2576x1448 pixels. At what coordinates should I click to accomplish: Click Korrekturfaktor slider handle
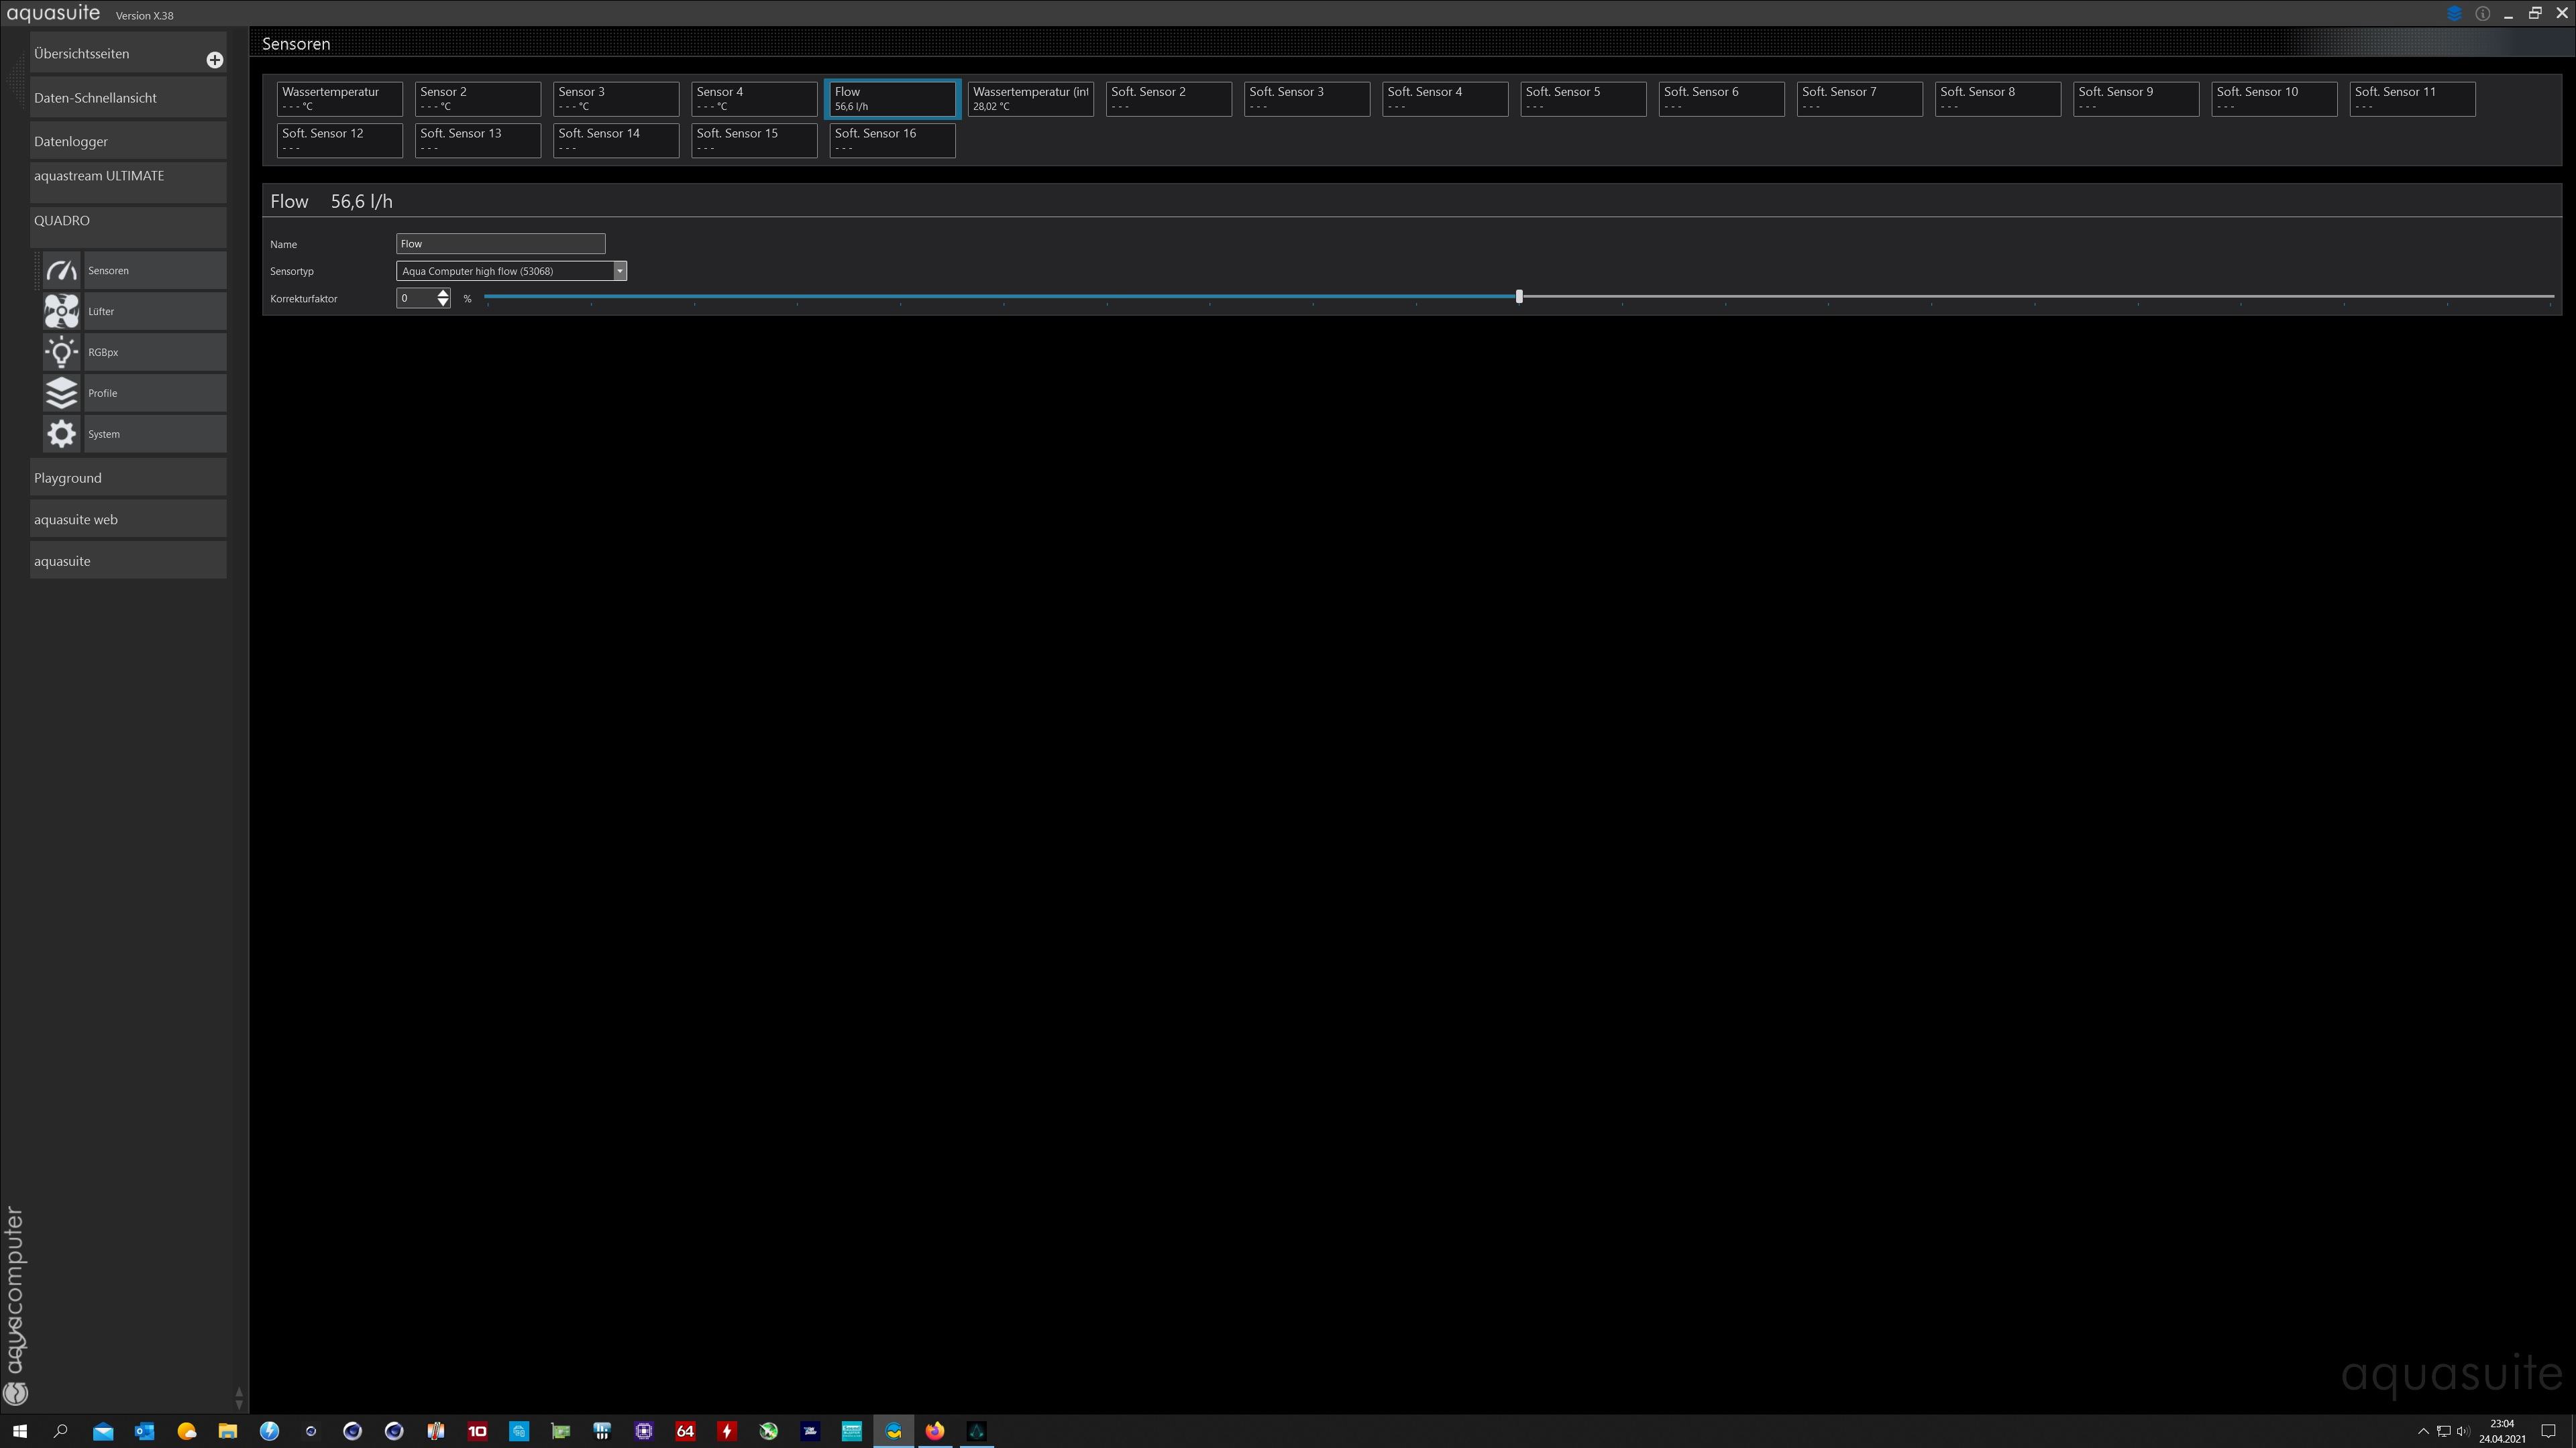click(x=1519, y=297)
